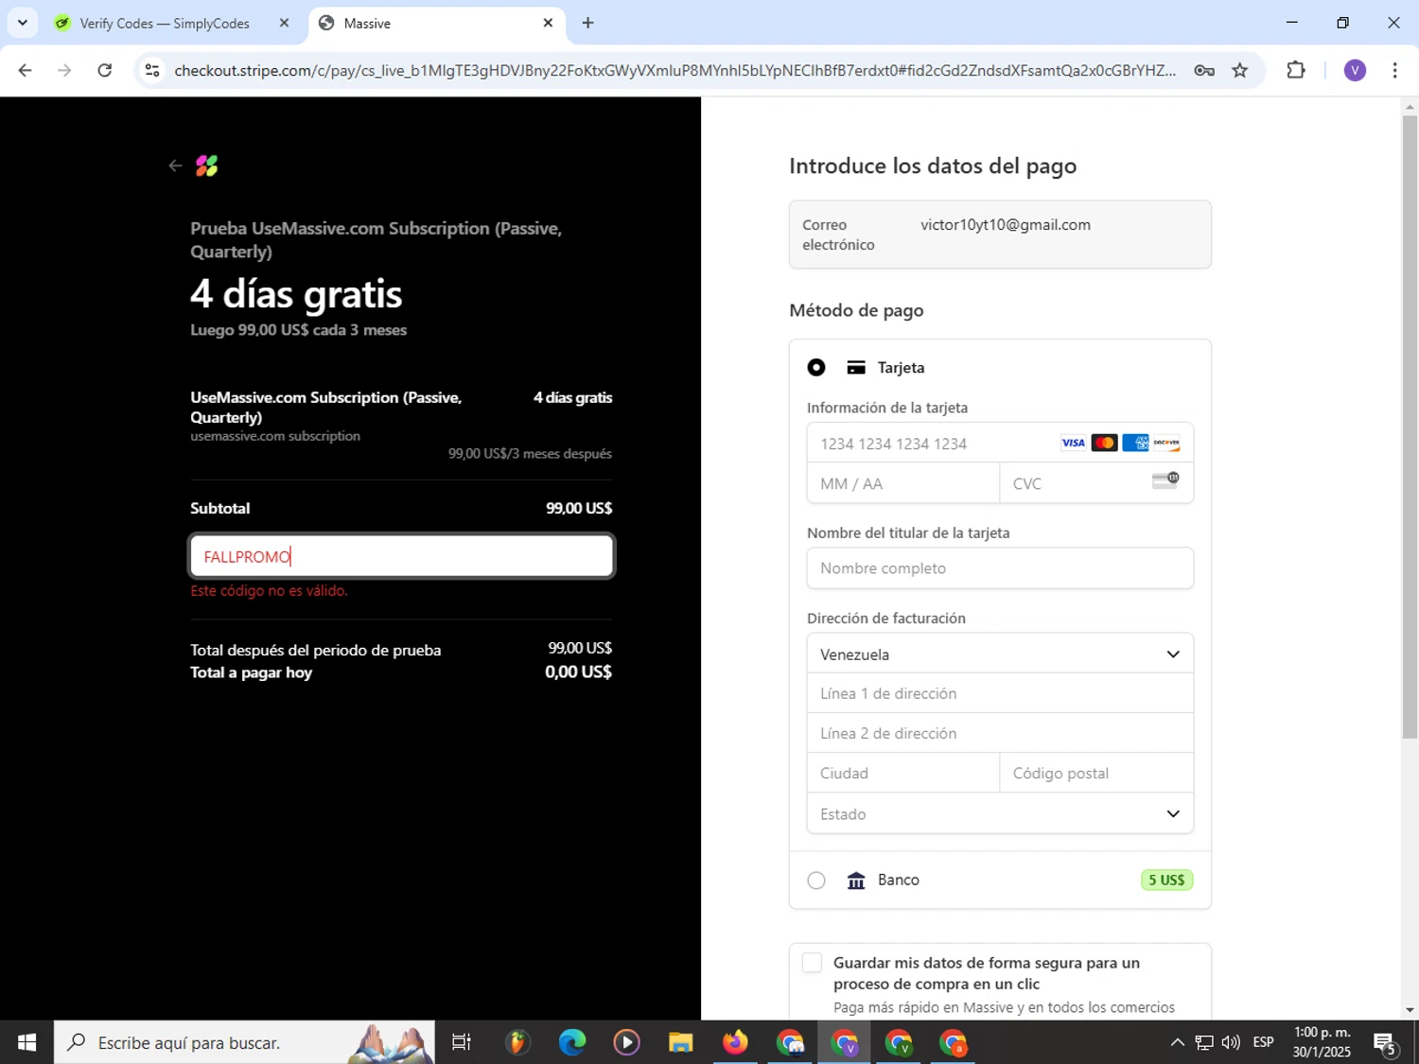Switch to Verify Codes — SimplyCodes tab
The height and width of the screenshot is (1064, 1419).
click(166, 24)
